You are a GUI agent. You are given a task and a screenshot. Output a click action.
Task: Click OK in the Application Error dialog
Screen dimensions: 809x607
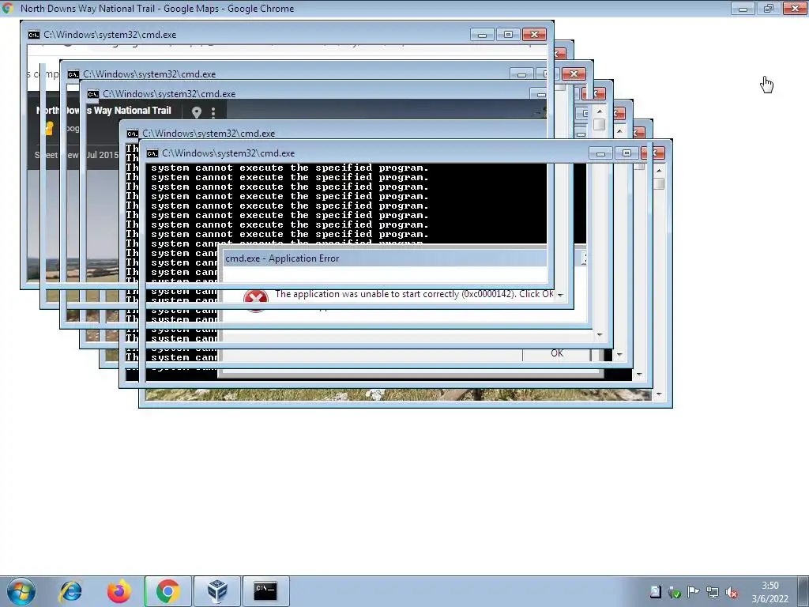[x=557, y=353]
